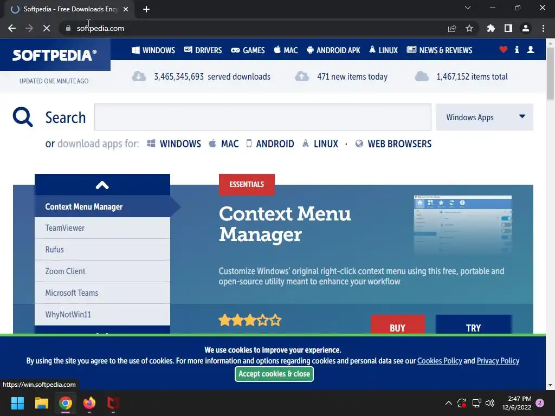Open the Mac section in the top navigation

click(286, 50)
